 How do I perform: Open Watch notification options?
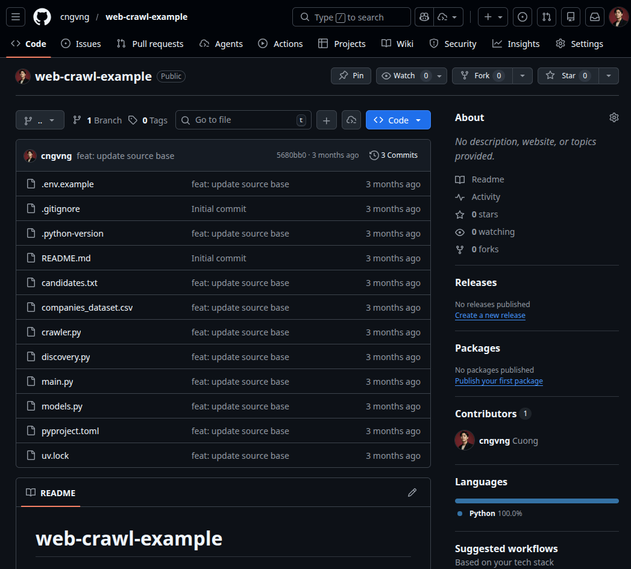[x=411, y=76]
